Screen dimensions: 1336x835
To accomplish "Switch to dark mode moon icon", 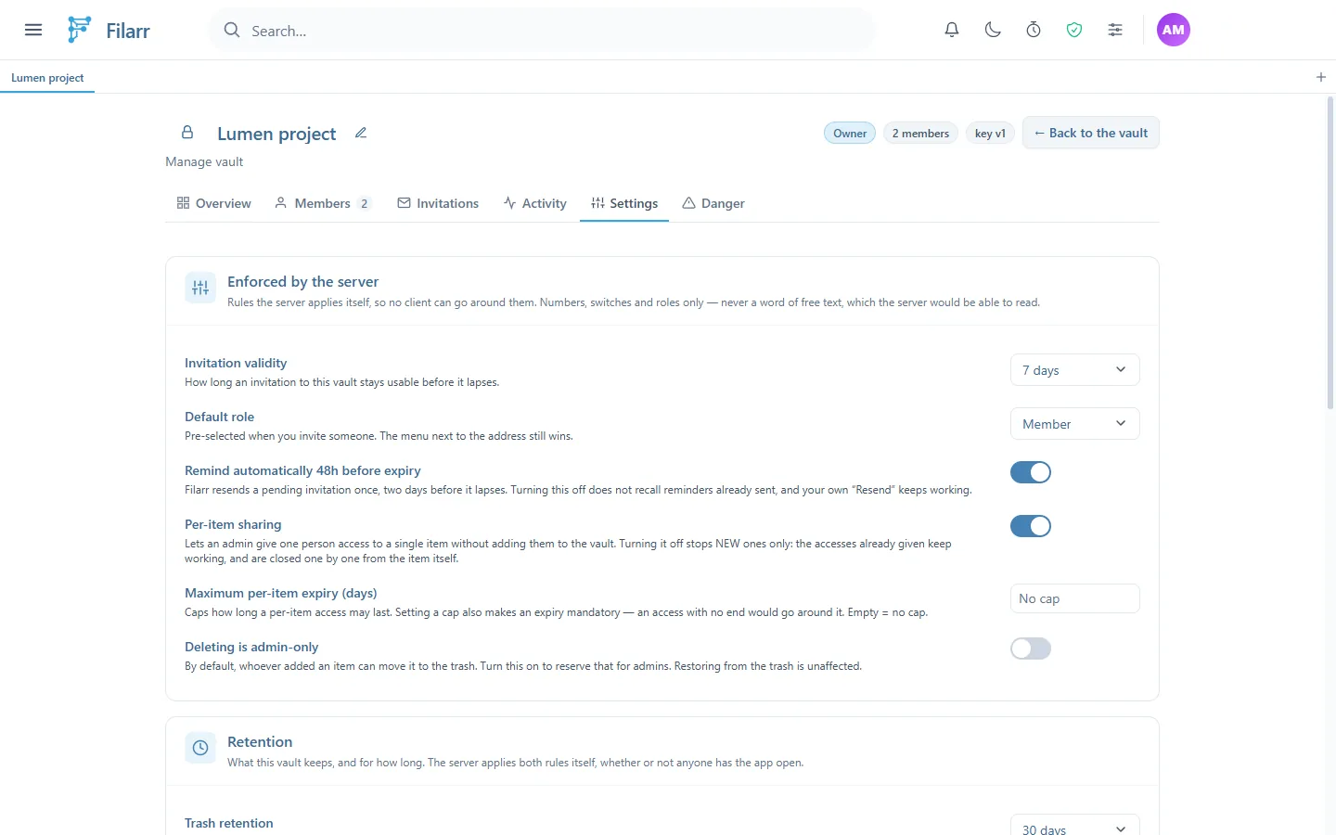I will [993, 30].
